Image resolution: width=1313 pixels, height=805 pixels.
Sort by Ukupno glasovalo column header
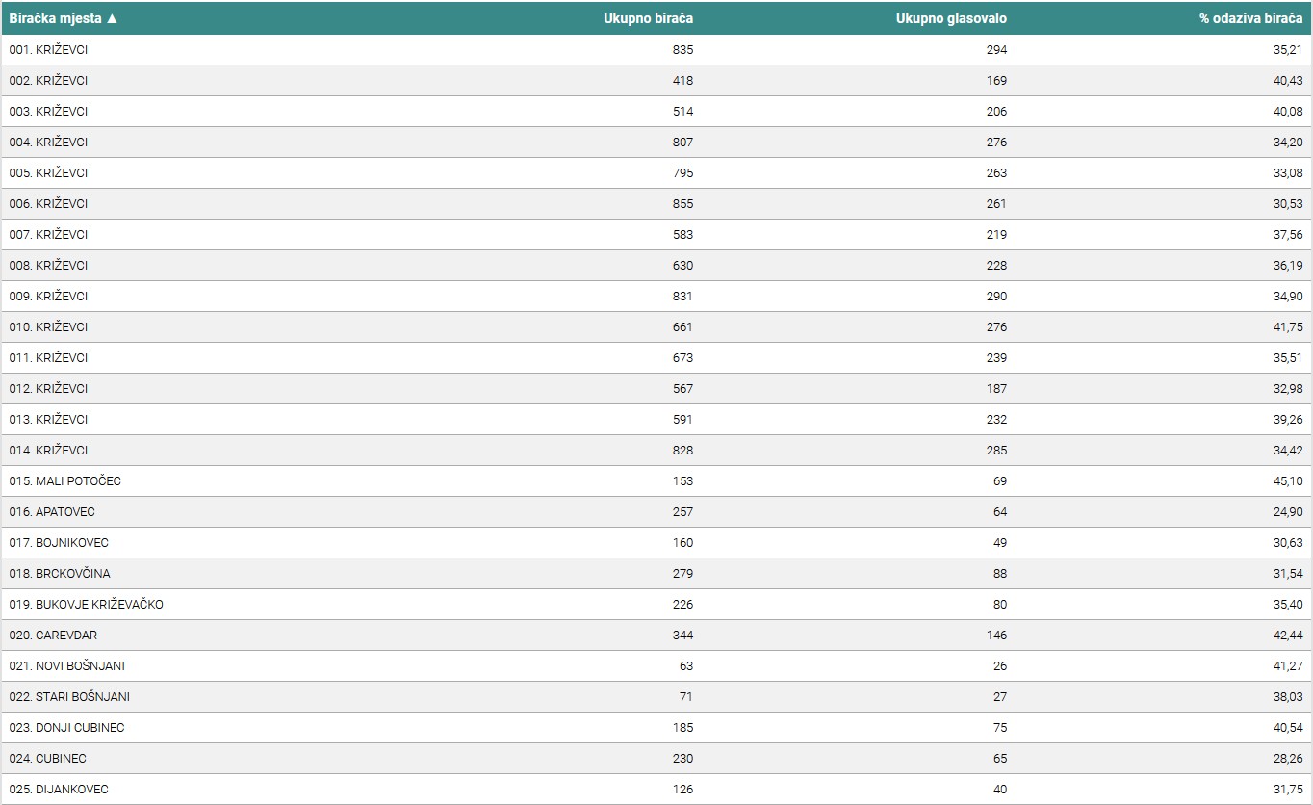click(x=951, y=18)
